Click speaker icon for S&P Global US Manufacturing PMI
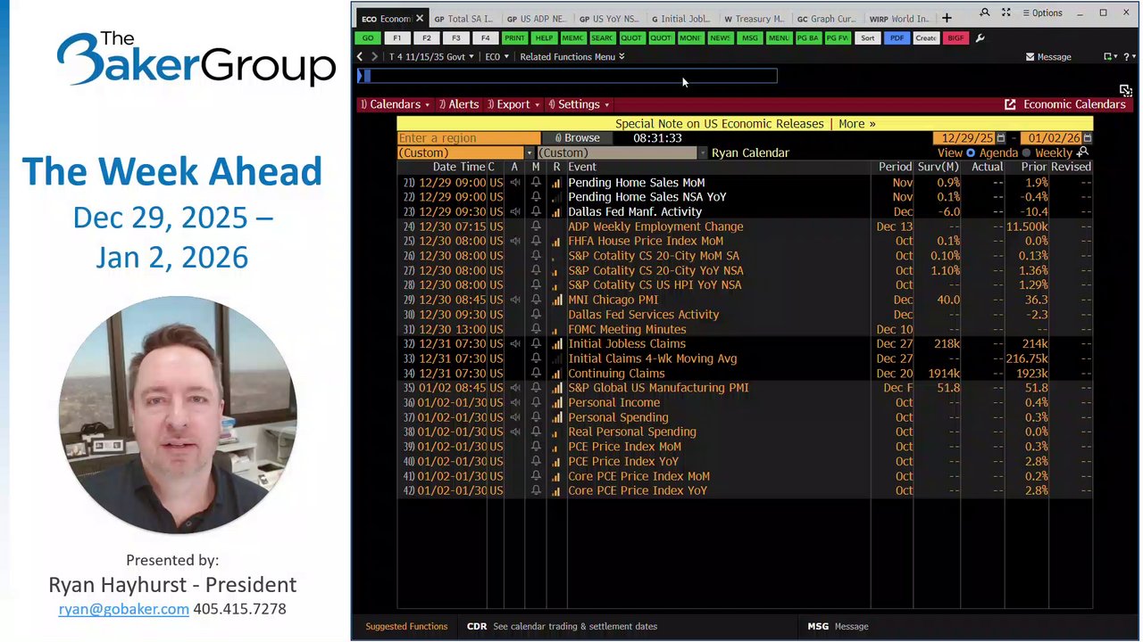 (x=515, y=388)
